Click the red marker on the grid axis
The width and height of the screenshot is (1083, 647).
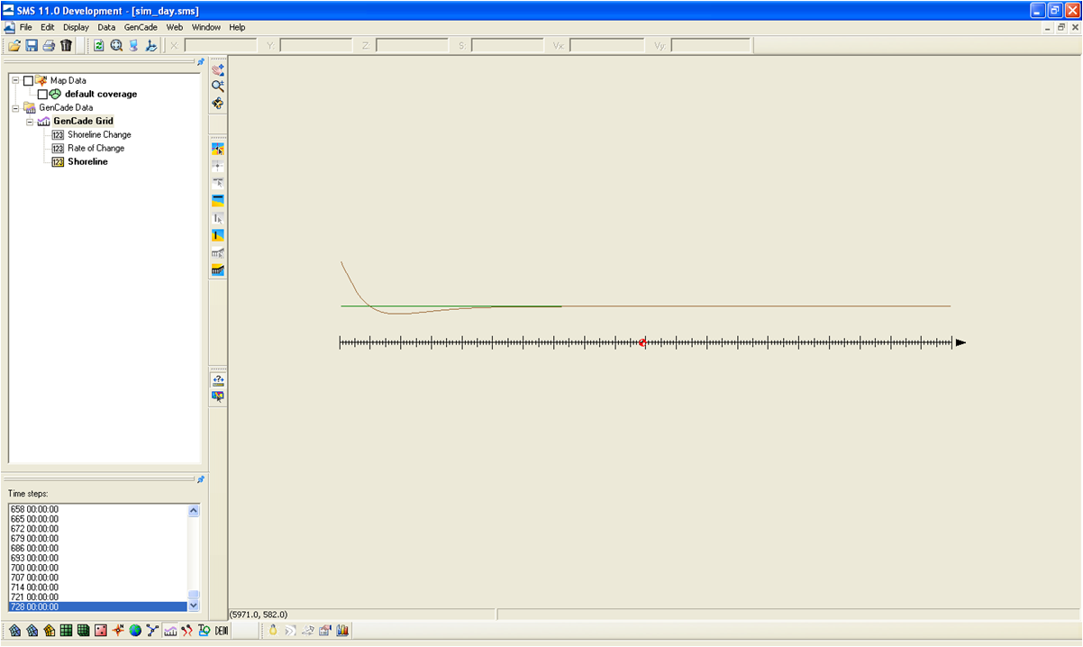[642, 342]
